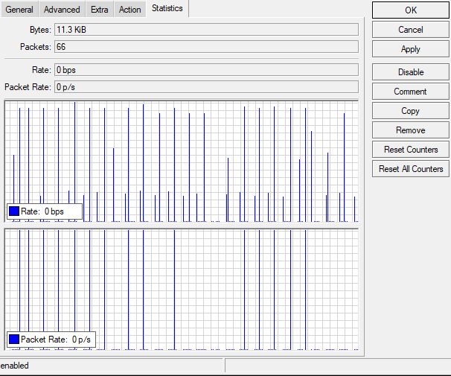Switch to the General tab
451x376 pixels.
pyautogui.click(x=19, y=10)
